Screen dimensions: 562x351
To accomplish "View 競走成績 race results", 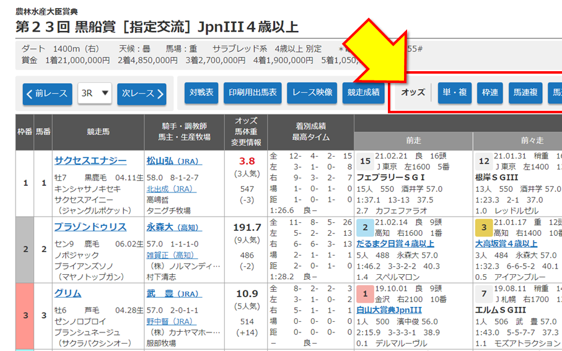I will coord(364,92).
